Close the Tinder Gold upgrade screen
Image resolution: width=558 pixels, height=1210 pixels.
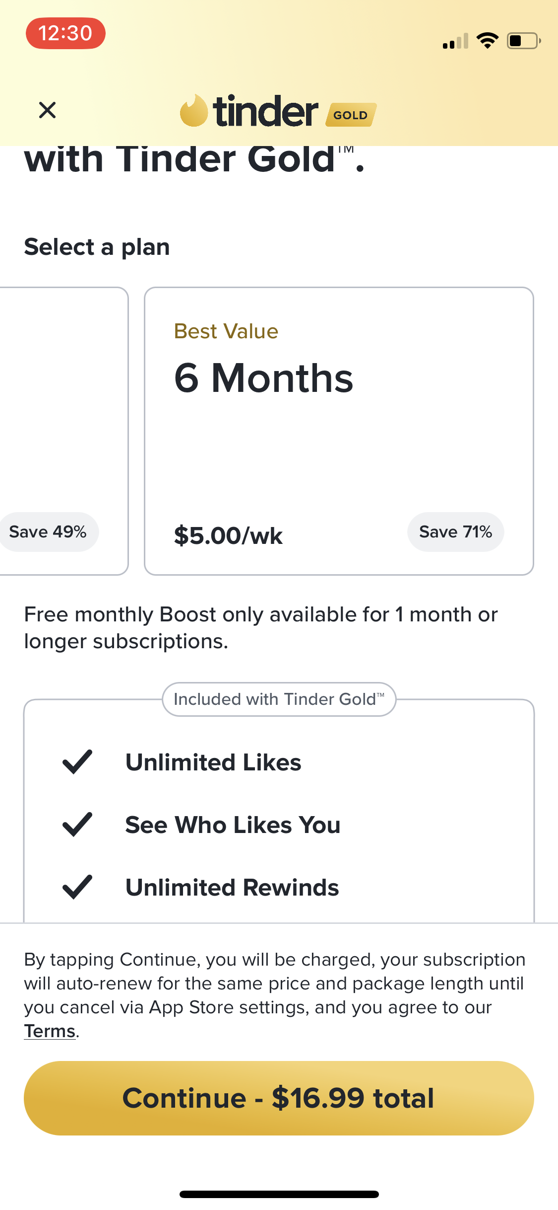[47, 110]
